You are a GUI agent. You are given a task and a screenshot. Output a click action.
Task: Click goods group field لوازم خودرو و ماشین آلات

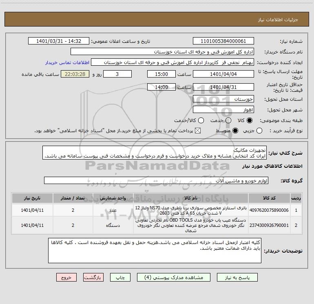[156, 180]
